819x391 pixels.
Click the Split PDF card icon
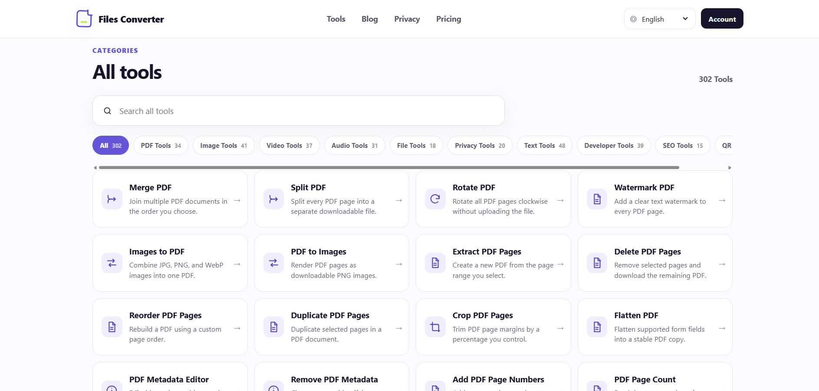pyautogui.click(x=273, y=199)
